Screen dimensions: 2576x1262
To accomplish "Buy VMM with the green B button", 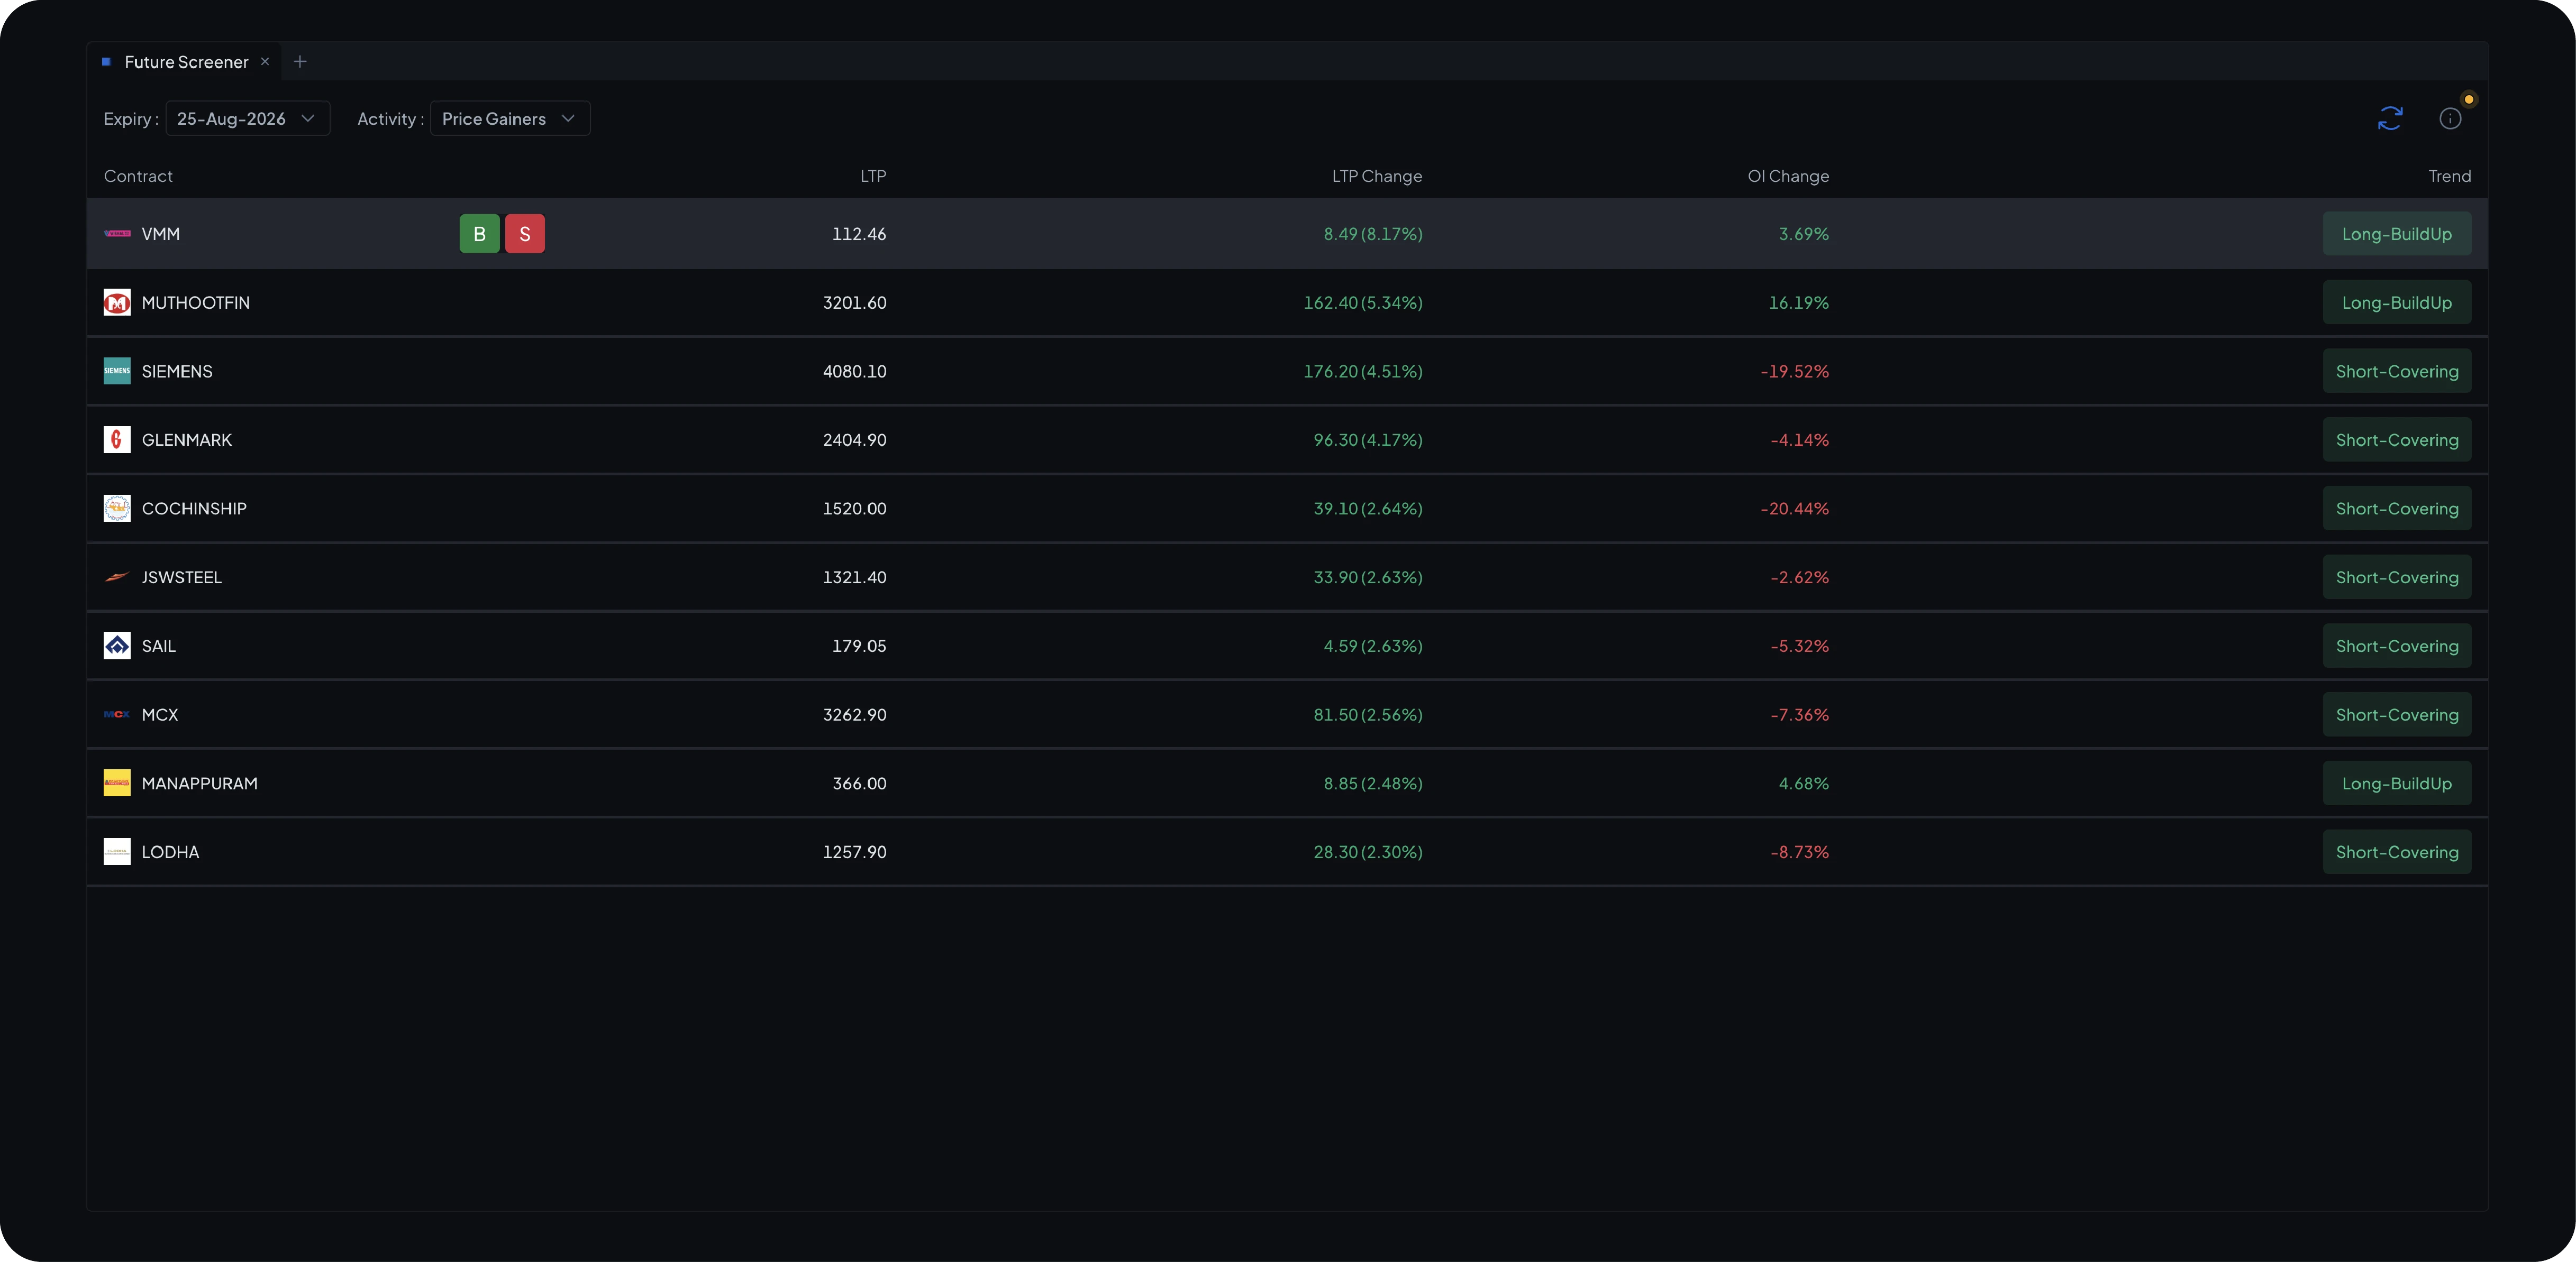I will [480, 234].
